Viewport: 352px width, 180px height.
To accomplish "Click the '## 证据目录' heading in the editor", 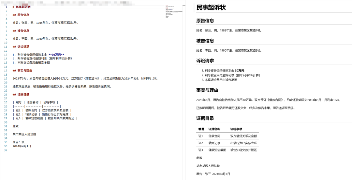I will coord(21,95).
